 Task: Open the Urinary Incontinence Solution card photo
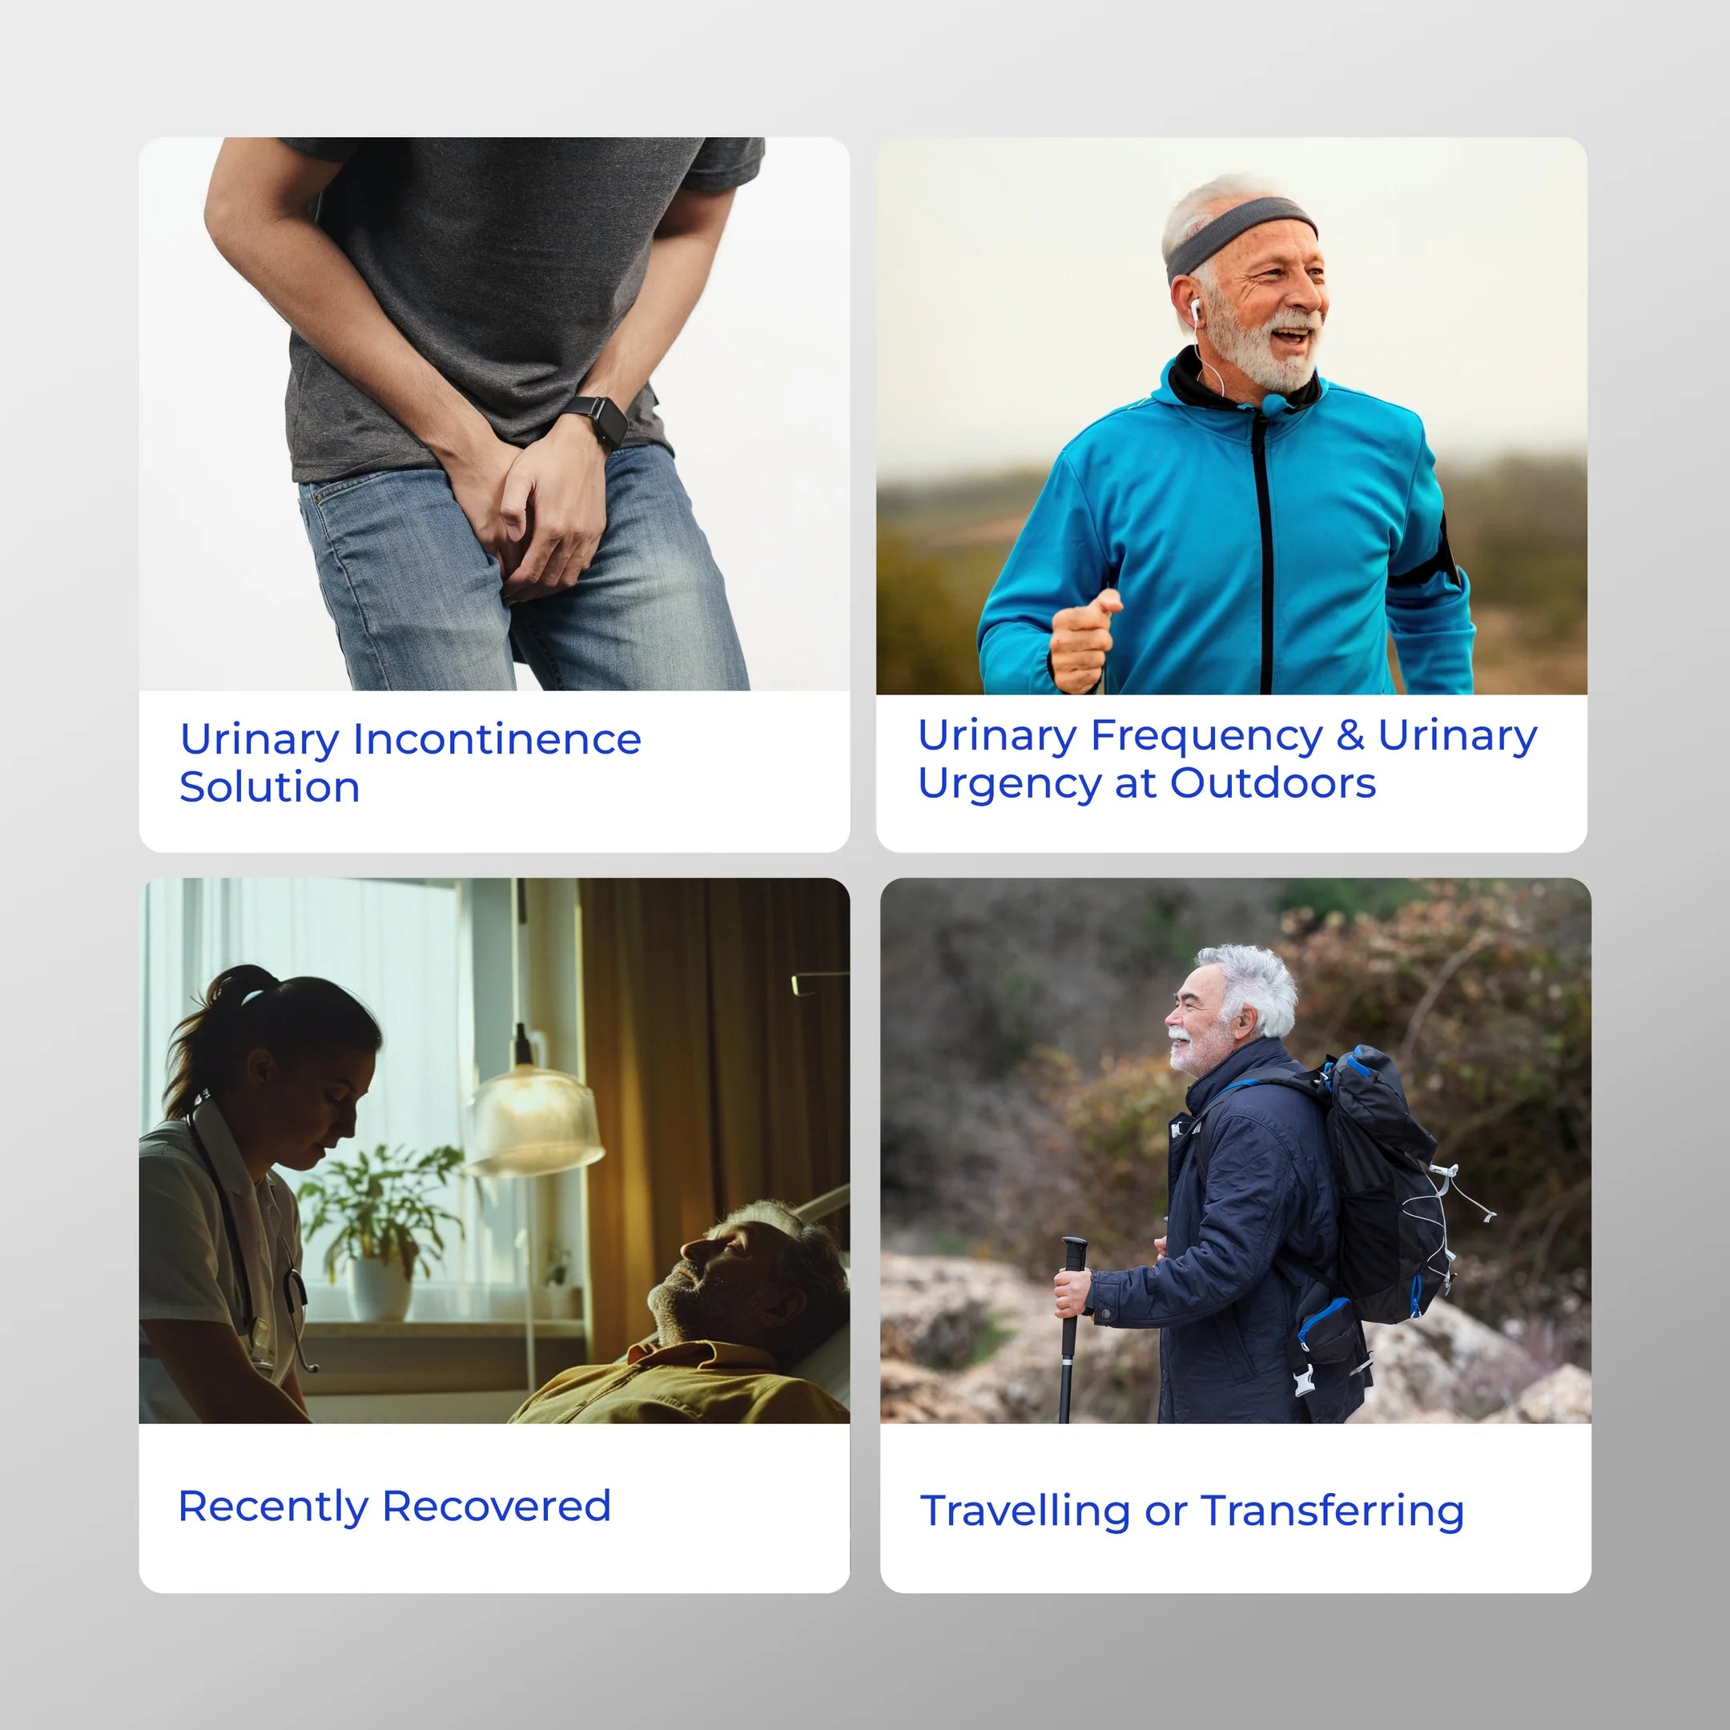click(x=494, y=414)
